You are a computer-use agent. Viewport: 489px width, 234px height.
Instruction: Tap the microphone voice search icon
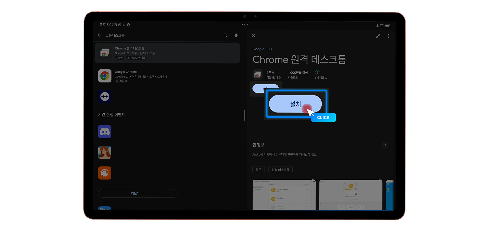point(236,36)
